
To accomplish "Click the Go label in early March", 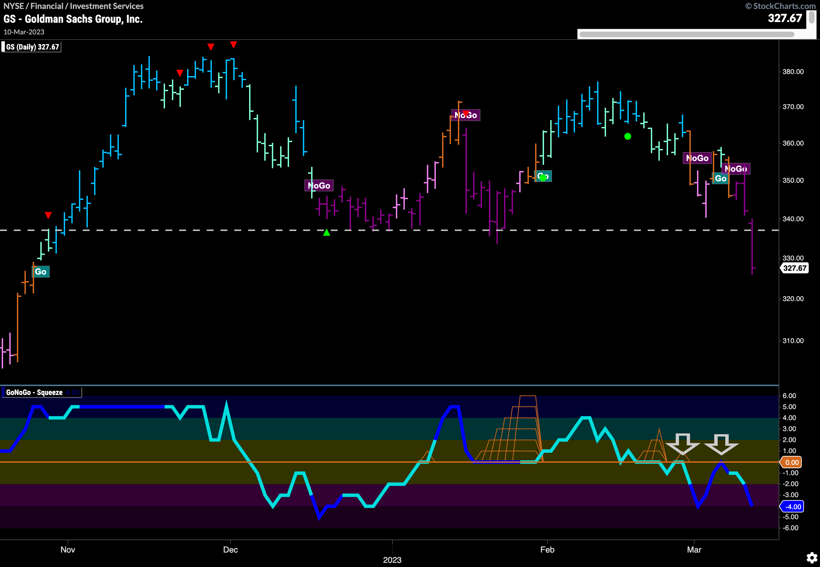I will pos(721,178).
